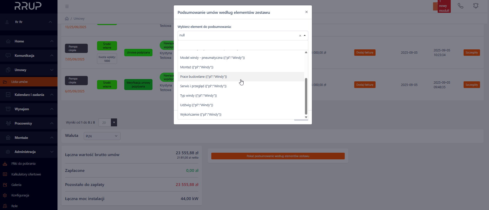This screenshot has width=489, height=210.
Task: Open Kalkulatory ofertowe in sidebar
Action: point(26,174)
